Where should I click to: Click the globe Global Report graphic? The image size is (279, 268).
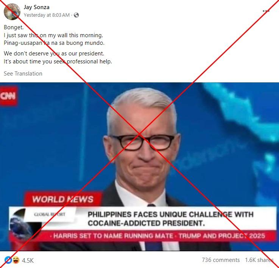pos(25,224)
